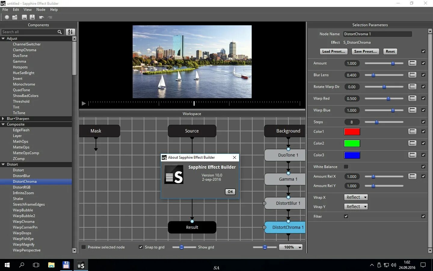Click the Save As floppy with question mark icon

pyautogui.click(x=32, y=17)
